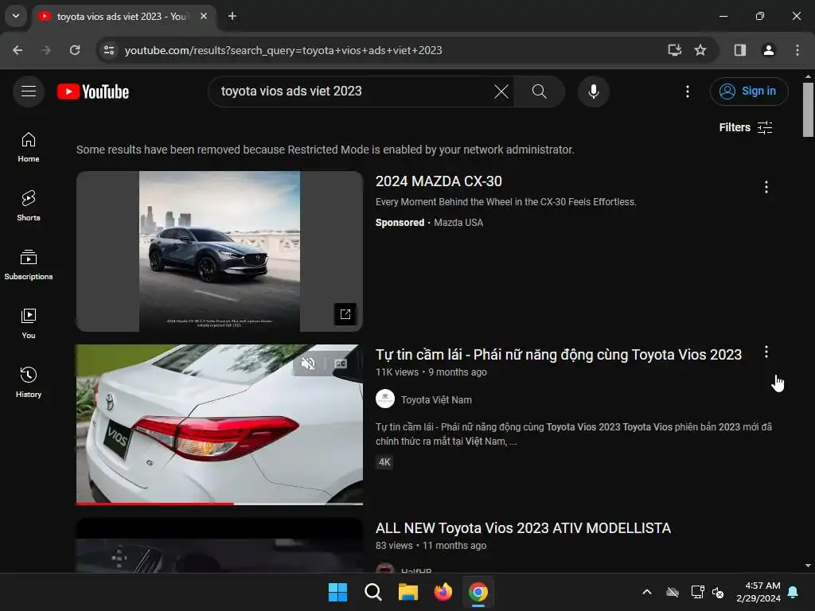Clear the search query with the X
This screenshot has width=815, height=611.
tap(501, 91)
